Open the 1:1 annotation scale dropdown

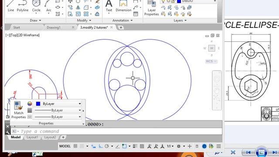click(x=170, y=147)
